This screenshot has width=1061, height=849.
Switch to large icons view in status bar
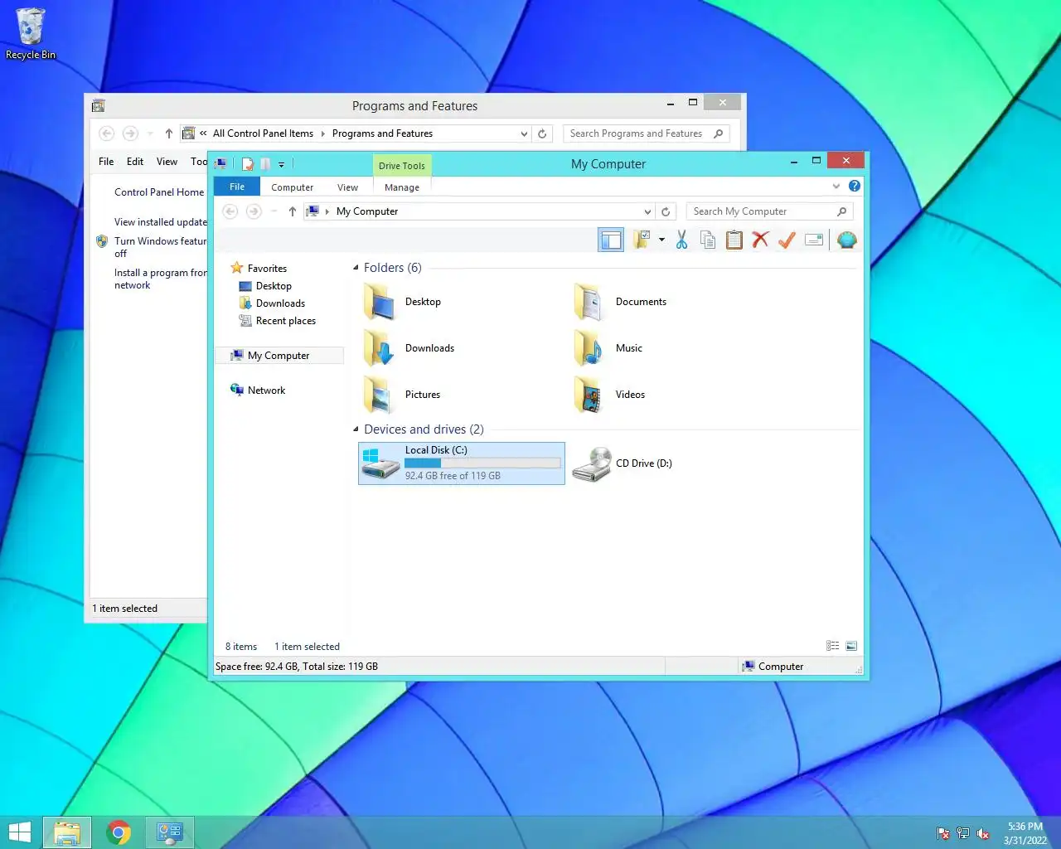851,646
